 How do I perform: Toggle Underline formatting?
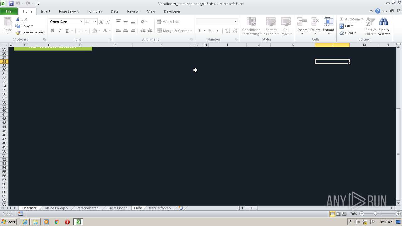click(x=67, y=31)
